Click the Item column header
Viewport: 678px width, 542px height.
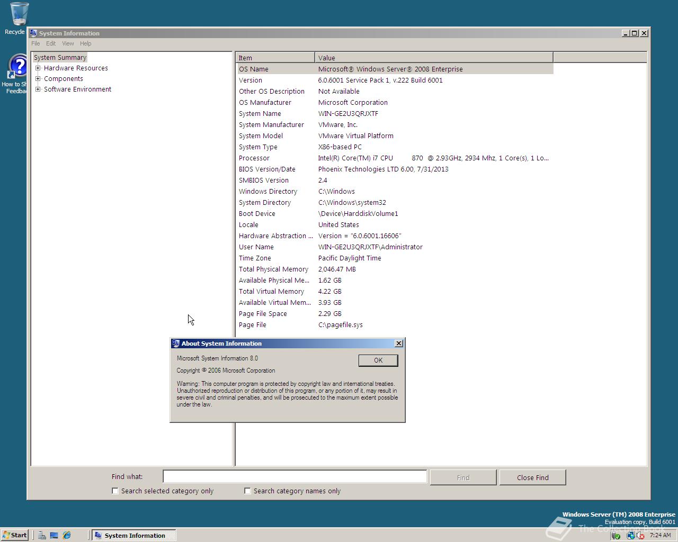coord(275,58)
